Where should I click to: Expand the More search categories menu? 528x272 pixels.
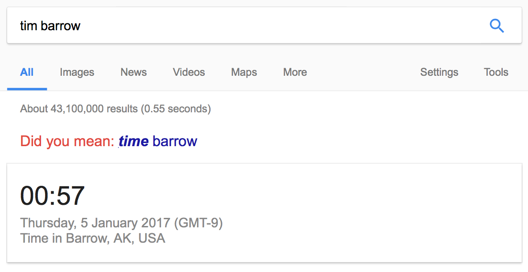tap(295, 72)
